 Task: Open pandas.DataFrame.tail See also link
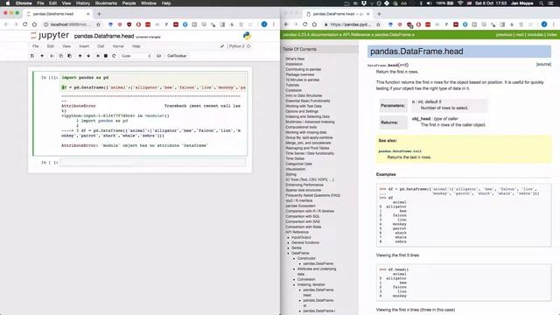pyautogui.click(x=400, y=151)
